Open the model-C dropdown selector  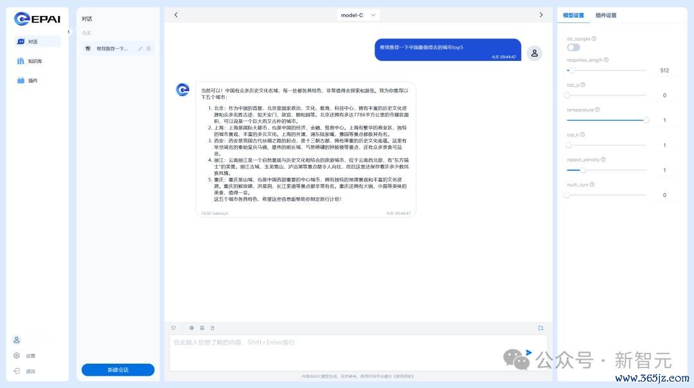[358, 15]
